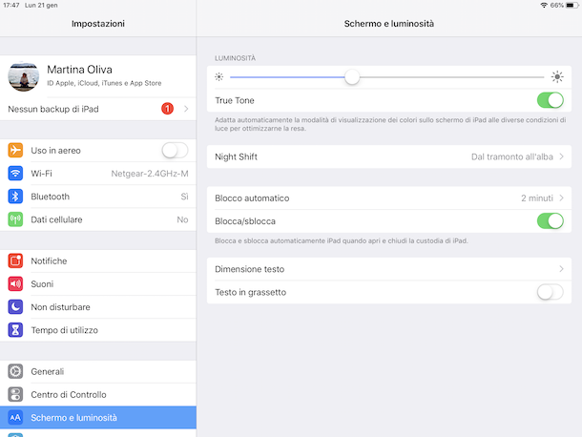Tap the Tempo di utilizzo hourglass icon

[15, 330]
